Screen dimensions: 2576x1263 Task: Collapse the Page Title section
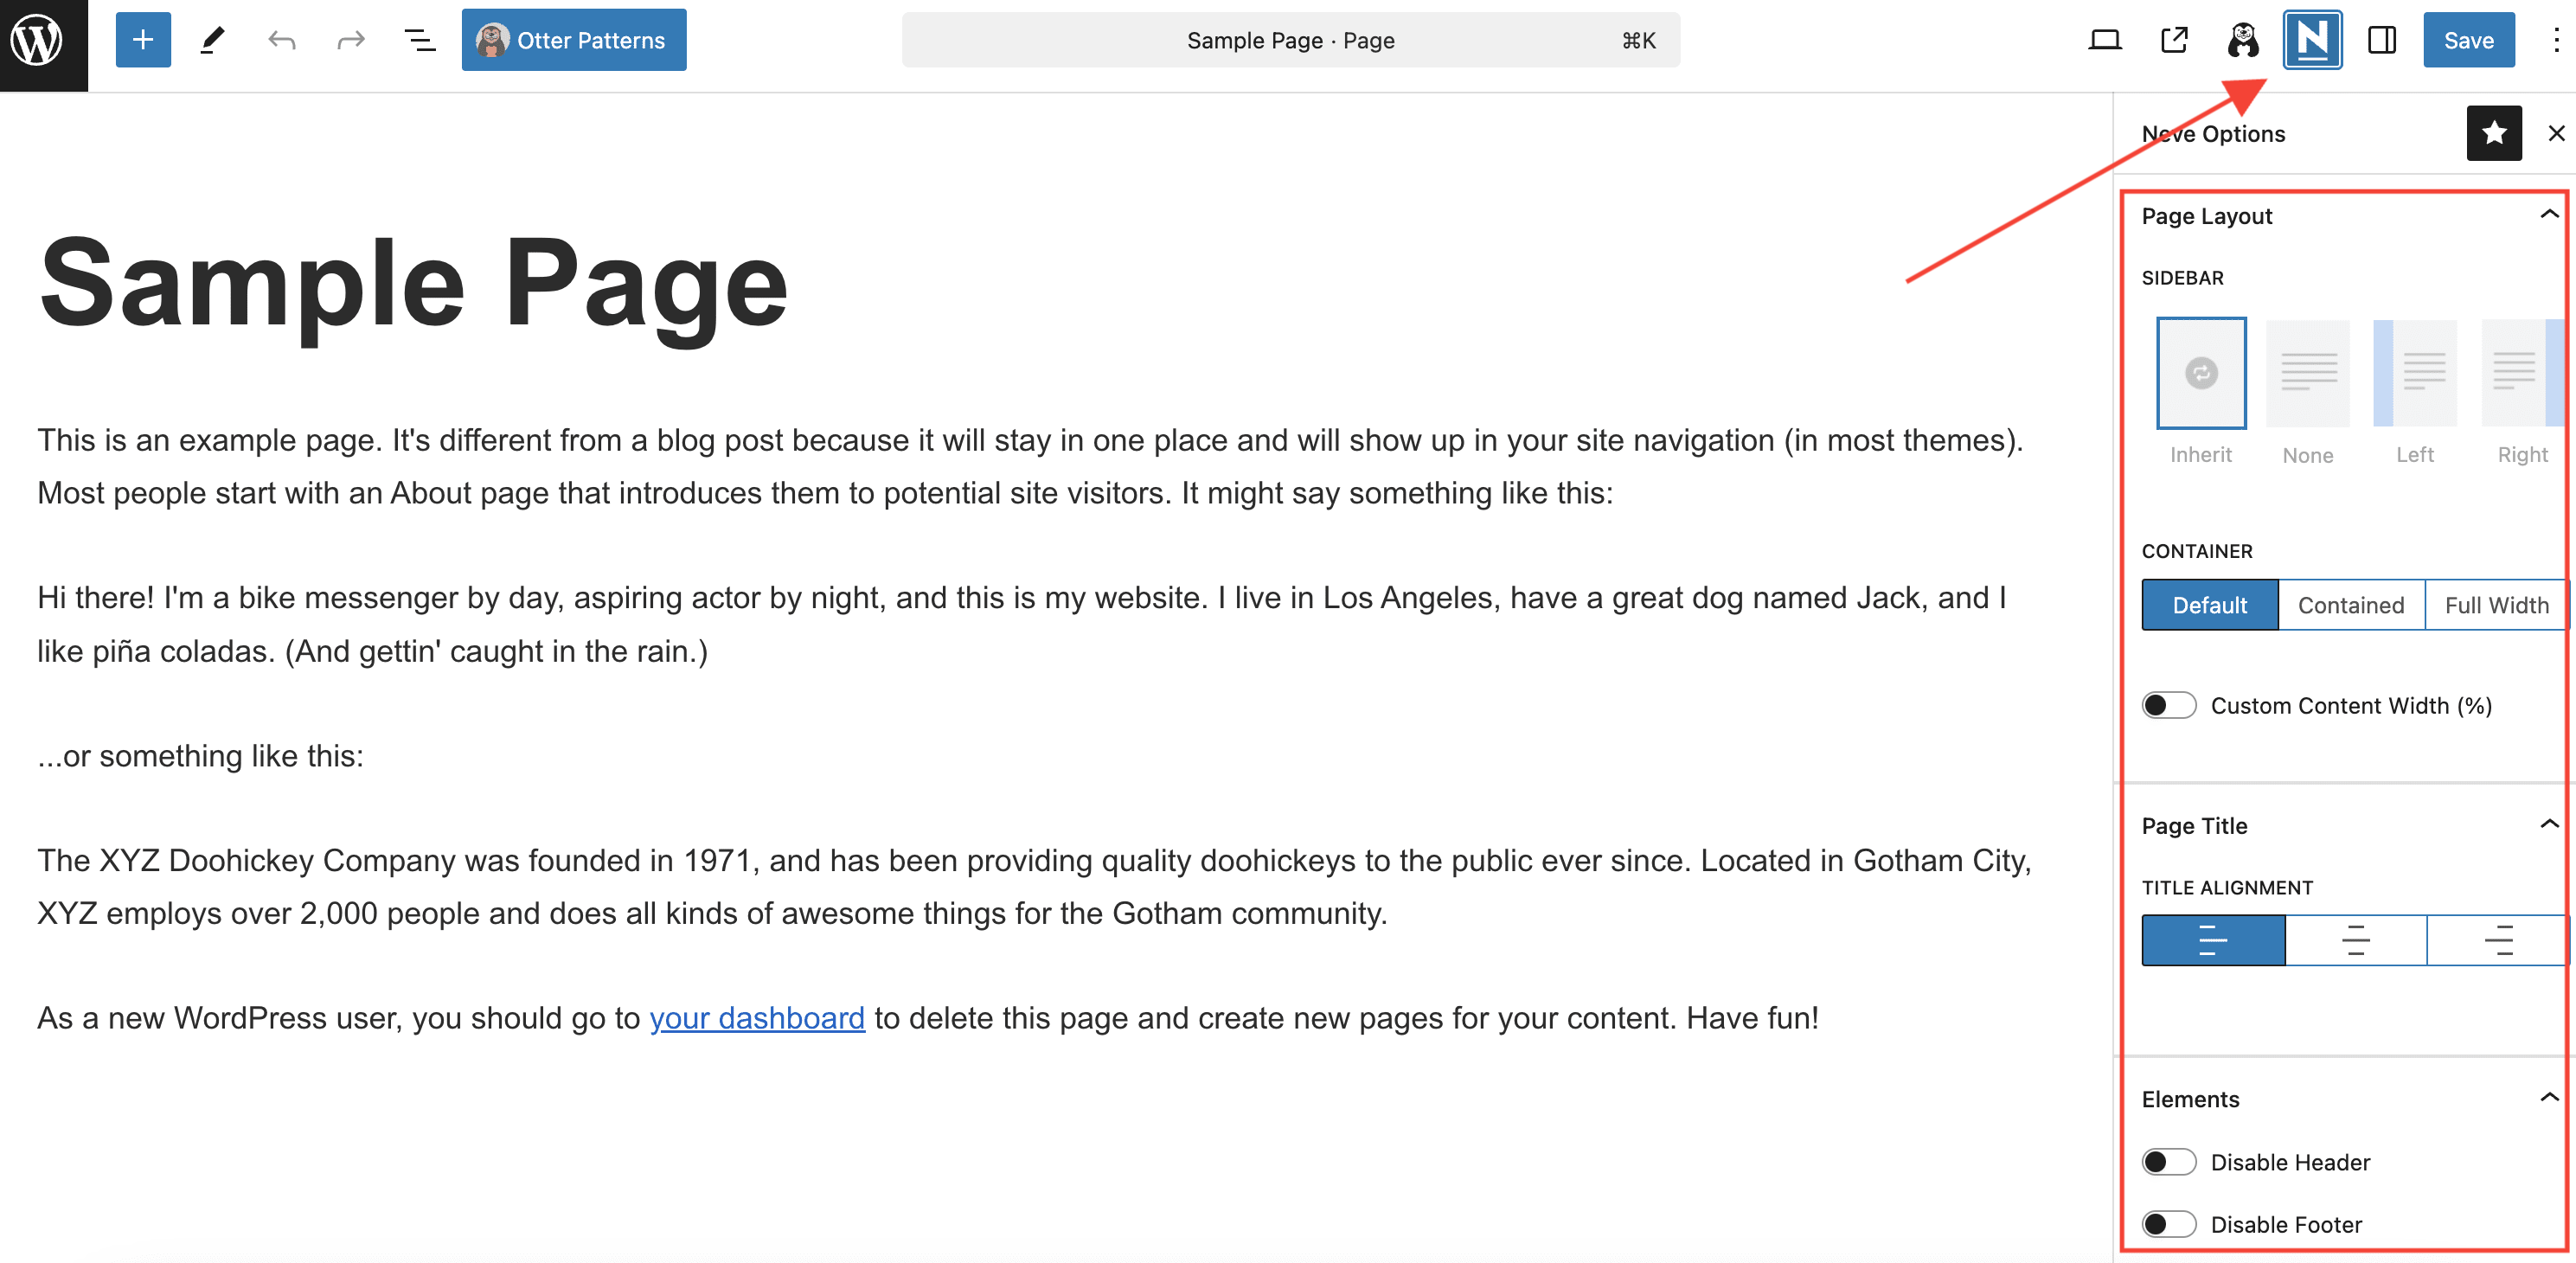pos(2548,825)
